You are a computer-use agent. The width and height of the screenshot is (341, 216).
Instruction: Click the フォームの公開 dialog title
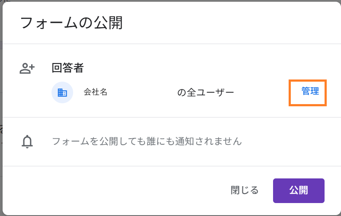[71, 23]
